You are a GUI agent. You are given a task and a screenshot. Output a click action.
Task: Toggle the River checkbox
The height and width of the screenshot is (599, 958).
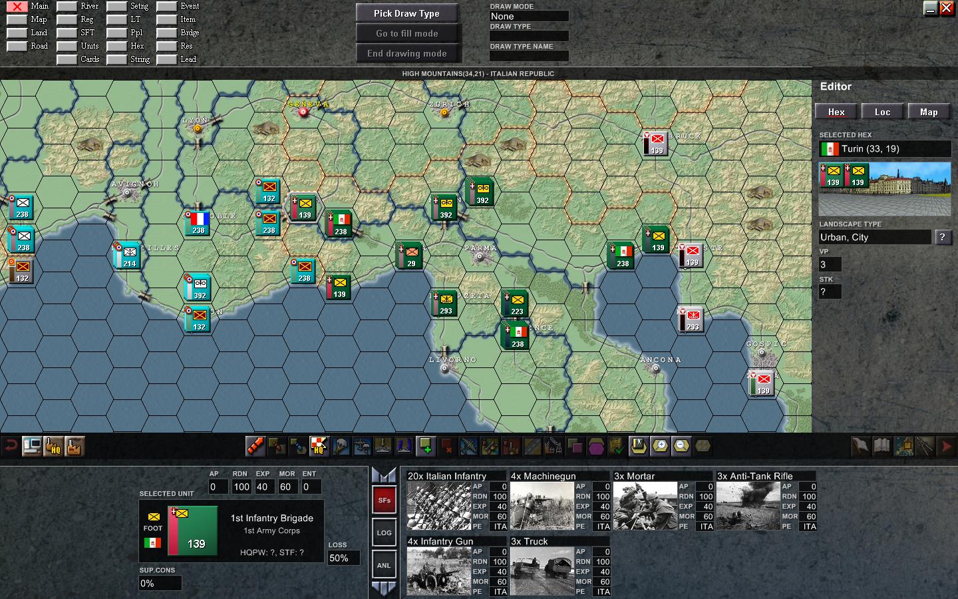[x=67, y=7]
